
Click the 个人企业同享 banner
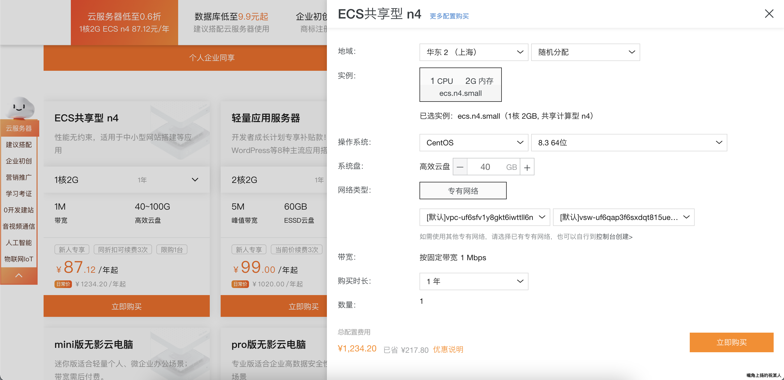tap(185, 58)
